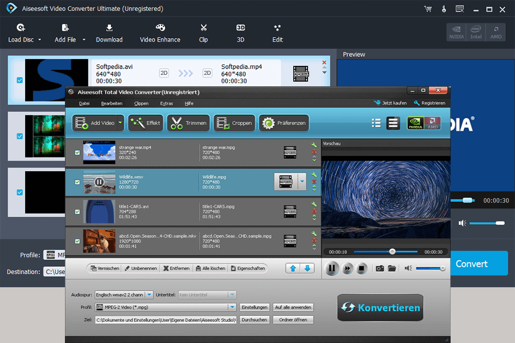
Task: Open the Video Enhance tool
Action: tap(159, 32)
